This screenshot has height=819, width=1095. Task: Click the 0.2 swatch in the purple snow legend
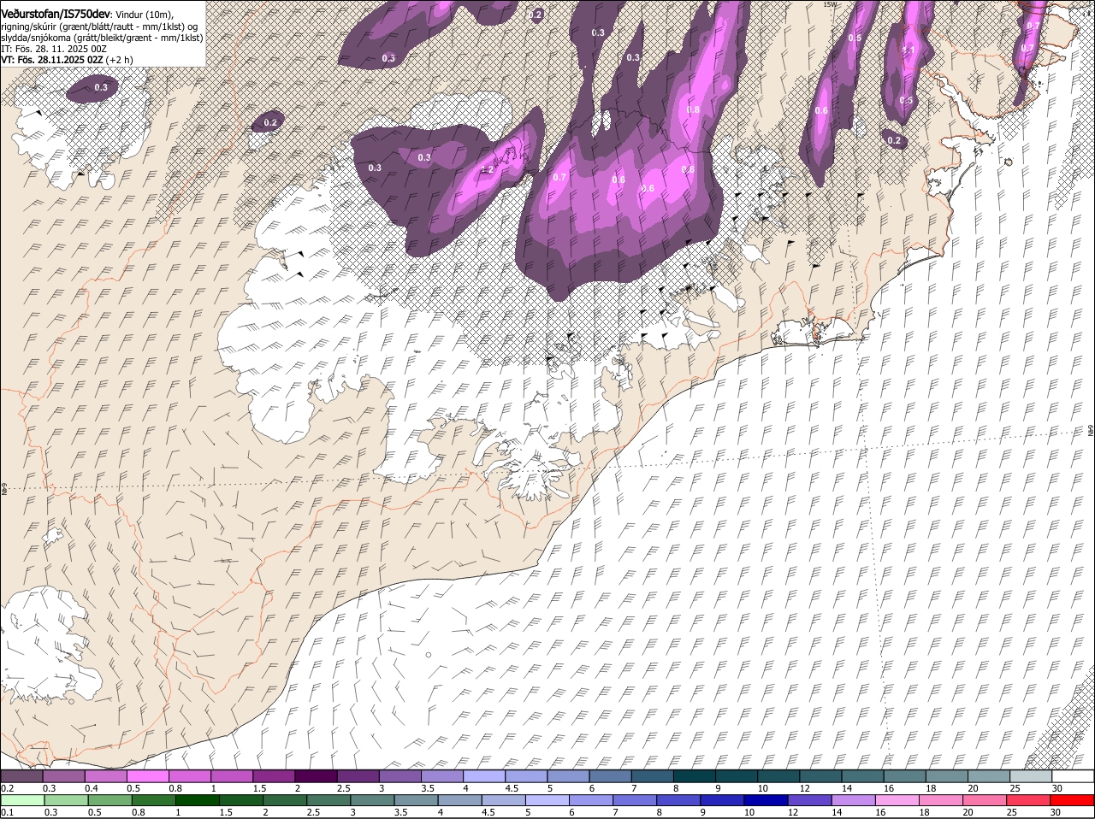(x=21, y=775)
